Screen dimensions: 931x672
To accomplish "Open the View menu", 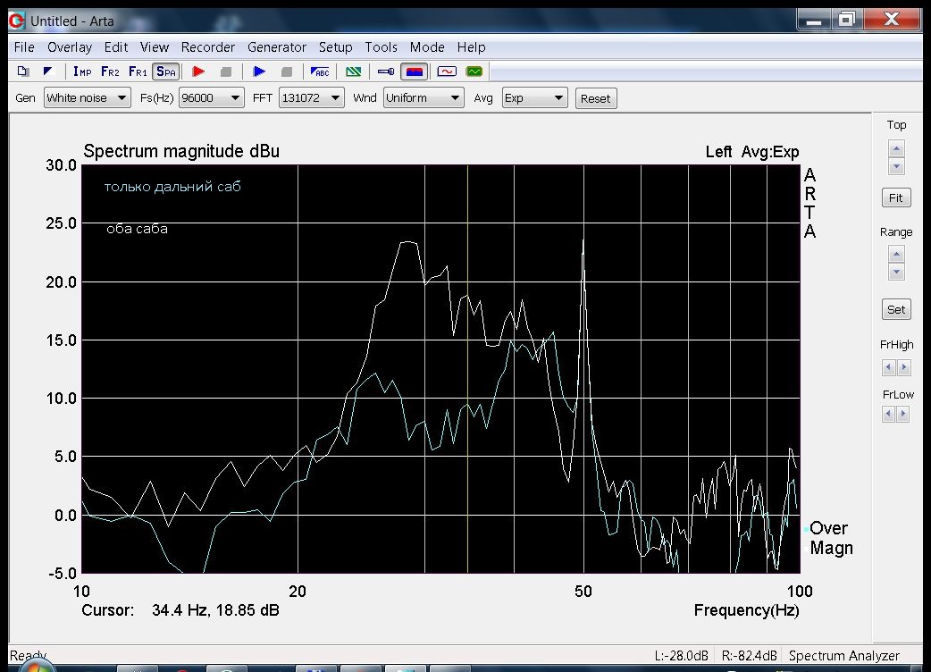I will coord(155,46).
